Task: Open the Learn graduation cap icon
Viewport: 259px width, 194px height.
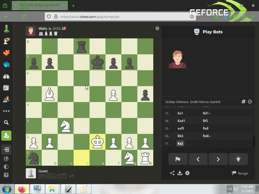Action: pos(6,64)
